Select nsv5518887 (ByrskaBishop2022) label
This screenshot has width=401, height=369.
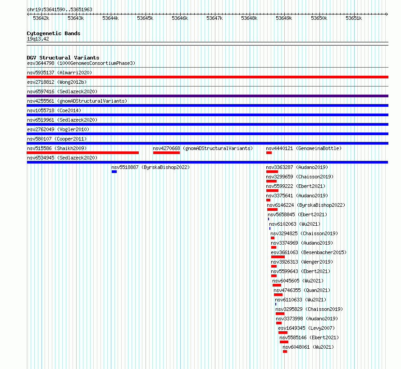(x=150, y=167)
